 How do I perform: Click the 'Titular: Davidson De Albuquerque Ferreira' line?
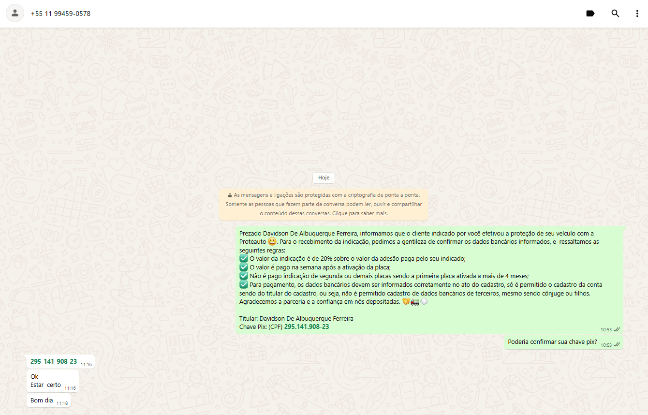click(x=296, y=319)
